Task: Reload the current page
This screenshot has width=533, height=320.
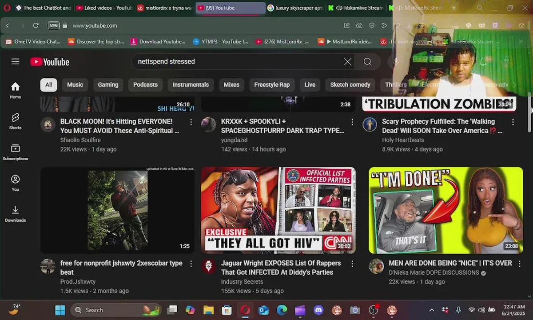Action: tap(36, 25)
